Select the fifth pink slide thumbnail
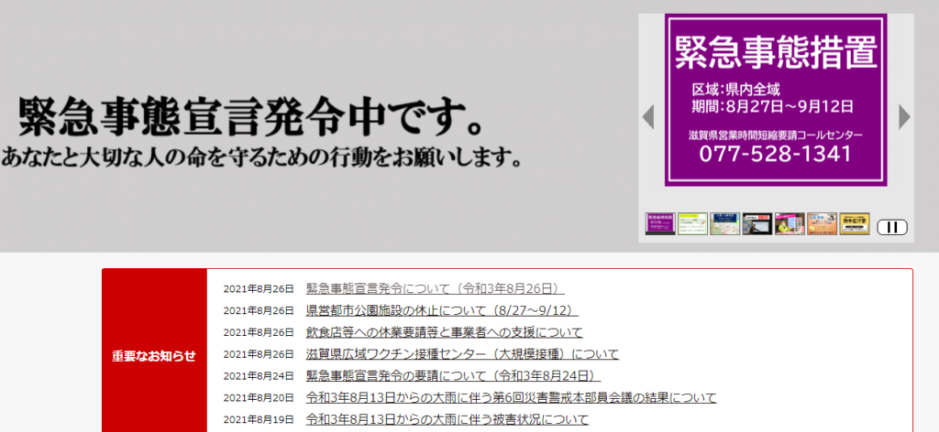Screen dimensions: 939x432 [x=790, y=224]
